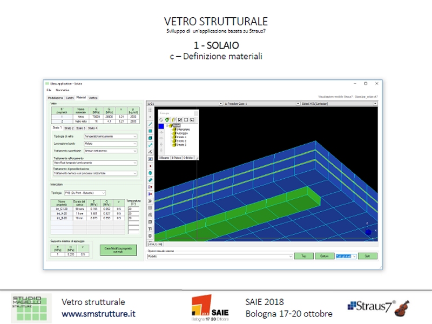Click the link element toolbar icon
This screenshot has width=432, height=324.
pyautogui.click(x=150, y=145)
